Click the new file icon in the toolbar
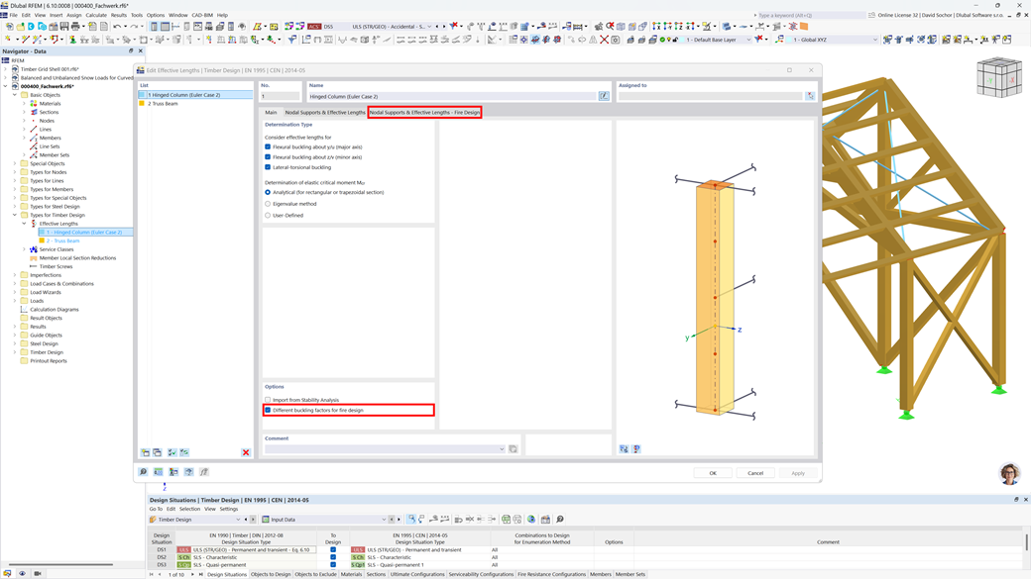The height and width of the screenshot is (579, 1031). click(10, 27)
